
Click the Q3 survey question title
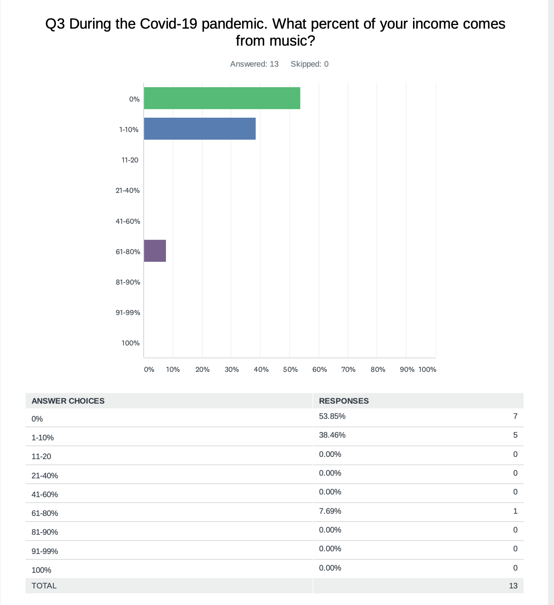[275, 32]
